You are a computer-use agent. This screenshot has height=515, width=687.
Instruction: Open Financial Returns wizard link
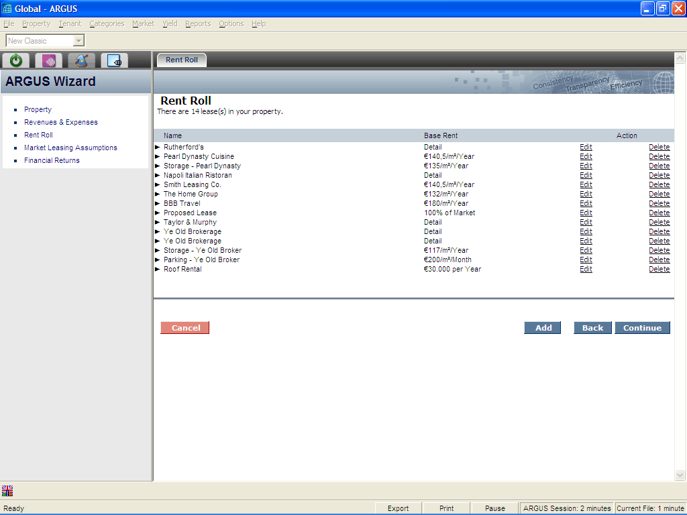pos(52,160)
